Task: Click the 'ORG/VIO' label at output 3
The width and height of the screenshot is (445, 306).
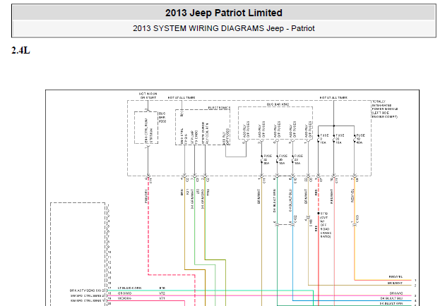Action: pos(396,293)
